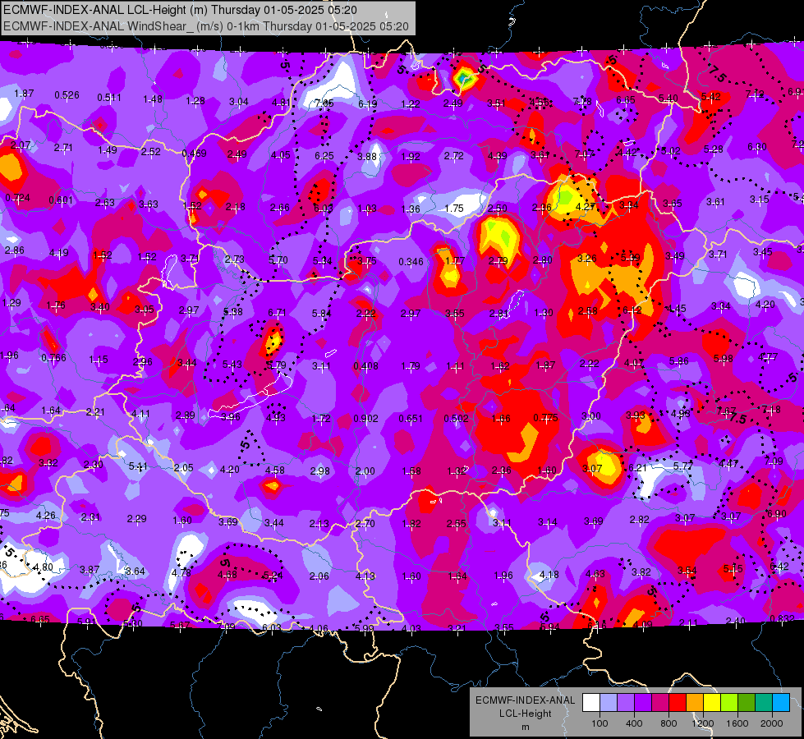This screenshot has height=739, width=804.
Task: Click the 6.19 wind shear value
Action: point(367,104)
